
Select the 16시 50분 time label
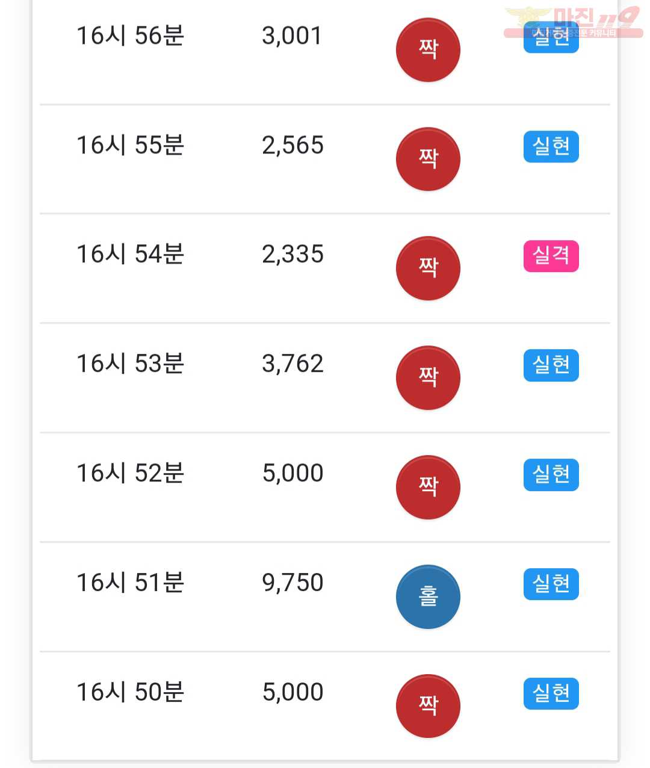click(131, 692)
